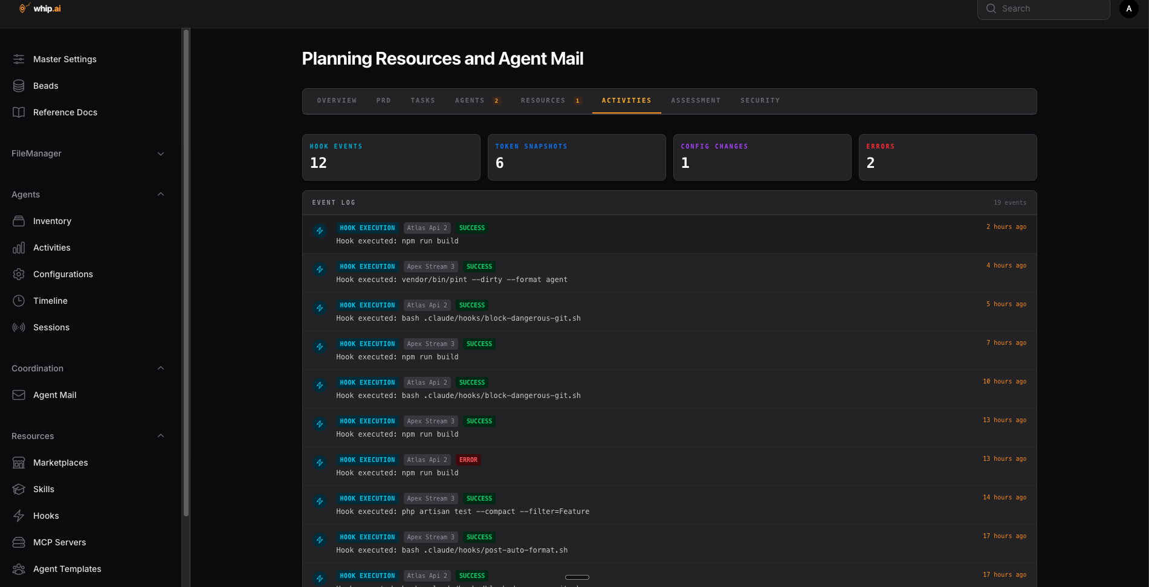Viewport: 1149px width, 587px height.
Task: Select the Timeline clock icon
Action: click(18, 300)
